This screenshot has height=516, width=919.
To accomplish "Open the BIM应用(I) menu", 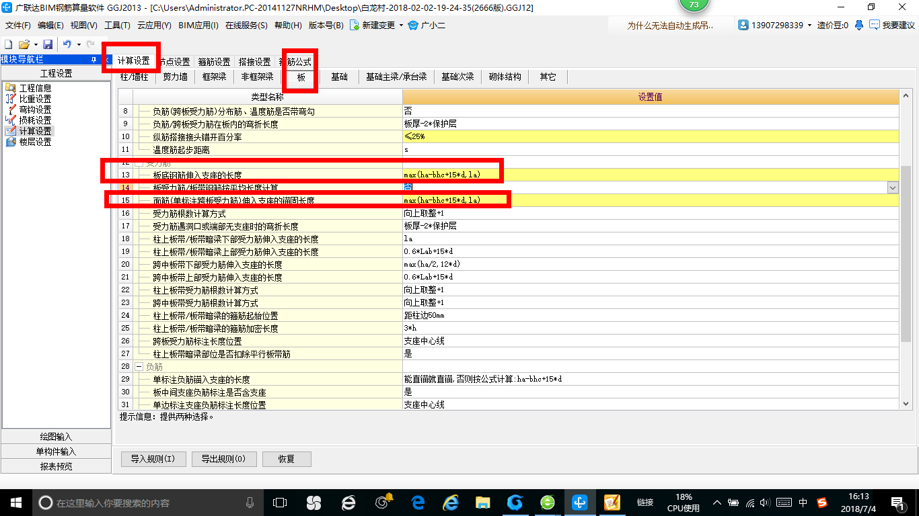I will 198,26.
